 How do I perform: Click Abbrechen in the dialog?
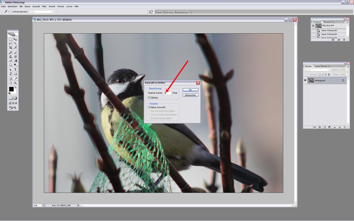190,95
